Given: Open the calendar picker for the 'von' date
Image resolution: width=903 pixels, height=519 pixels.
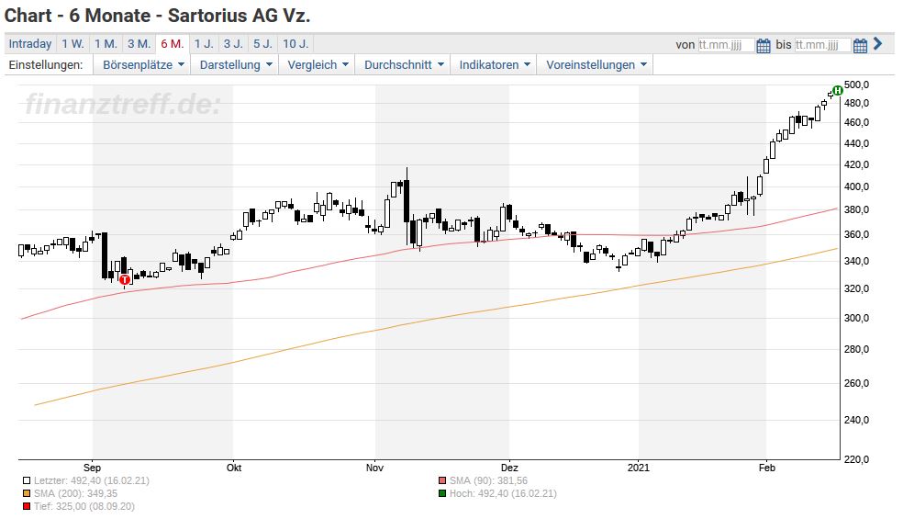Looking at the screenshot, I should click(x=764, y=46).
